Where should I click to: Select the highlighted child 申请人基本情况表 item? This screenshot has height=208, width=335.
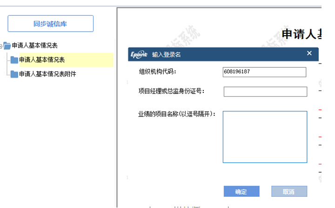point(42,60)
